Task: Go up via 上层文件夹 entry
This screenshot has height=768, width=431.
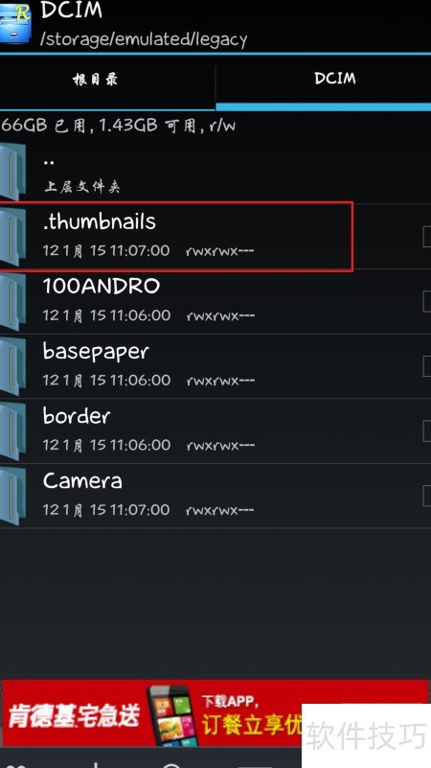Action: (215, 172)
